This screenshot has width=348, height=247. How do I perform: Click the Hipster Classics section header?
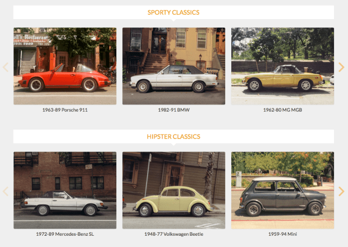tap(173, 136)
